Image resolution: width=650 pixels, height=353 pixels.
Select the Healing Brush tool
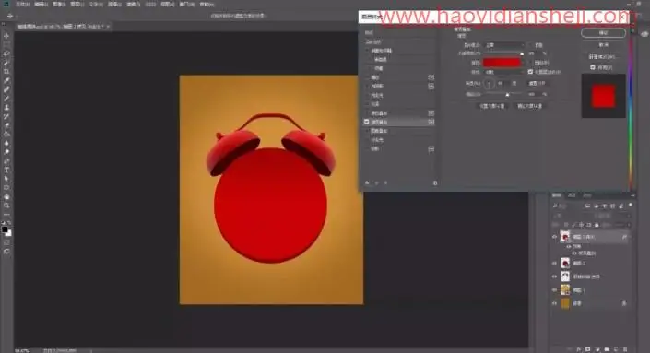[6, 89]
